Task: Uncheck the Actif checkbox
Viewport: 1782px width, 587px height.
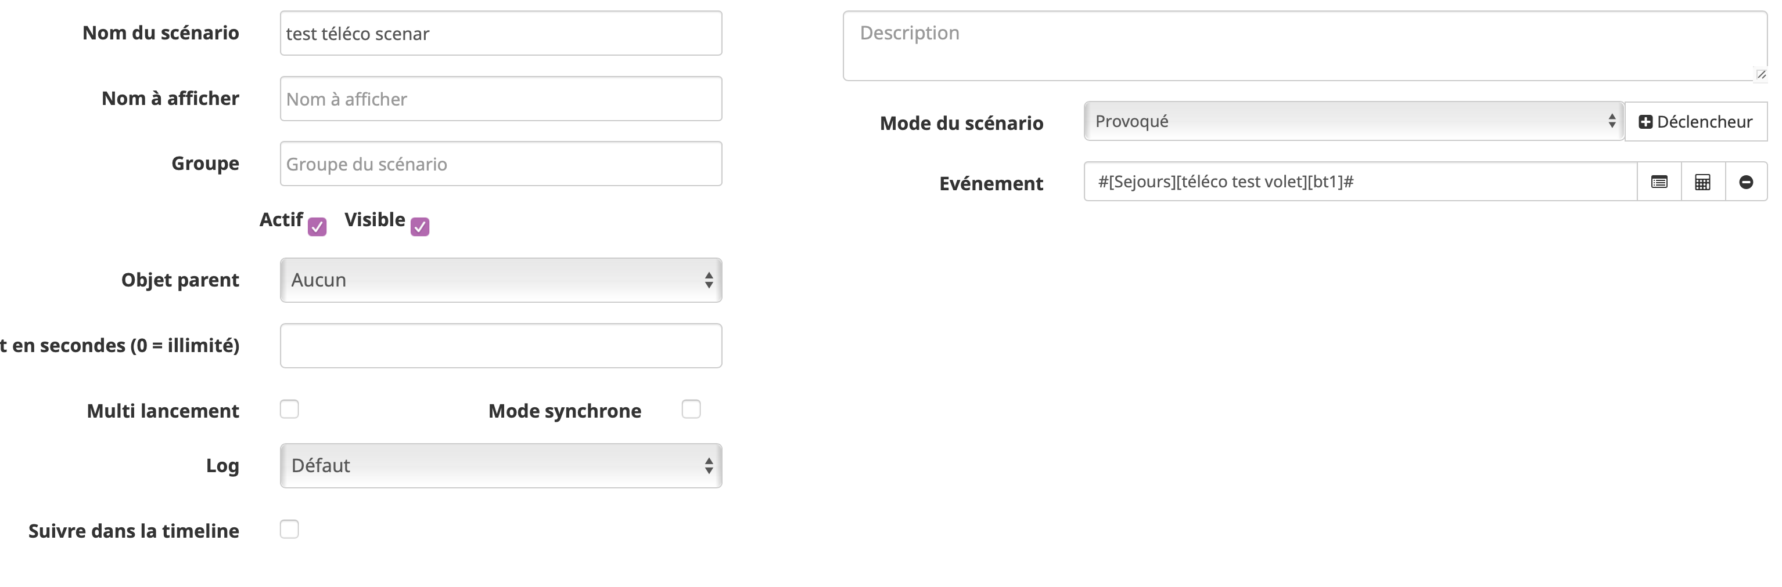Action: tap(318, 227)
